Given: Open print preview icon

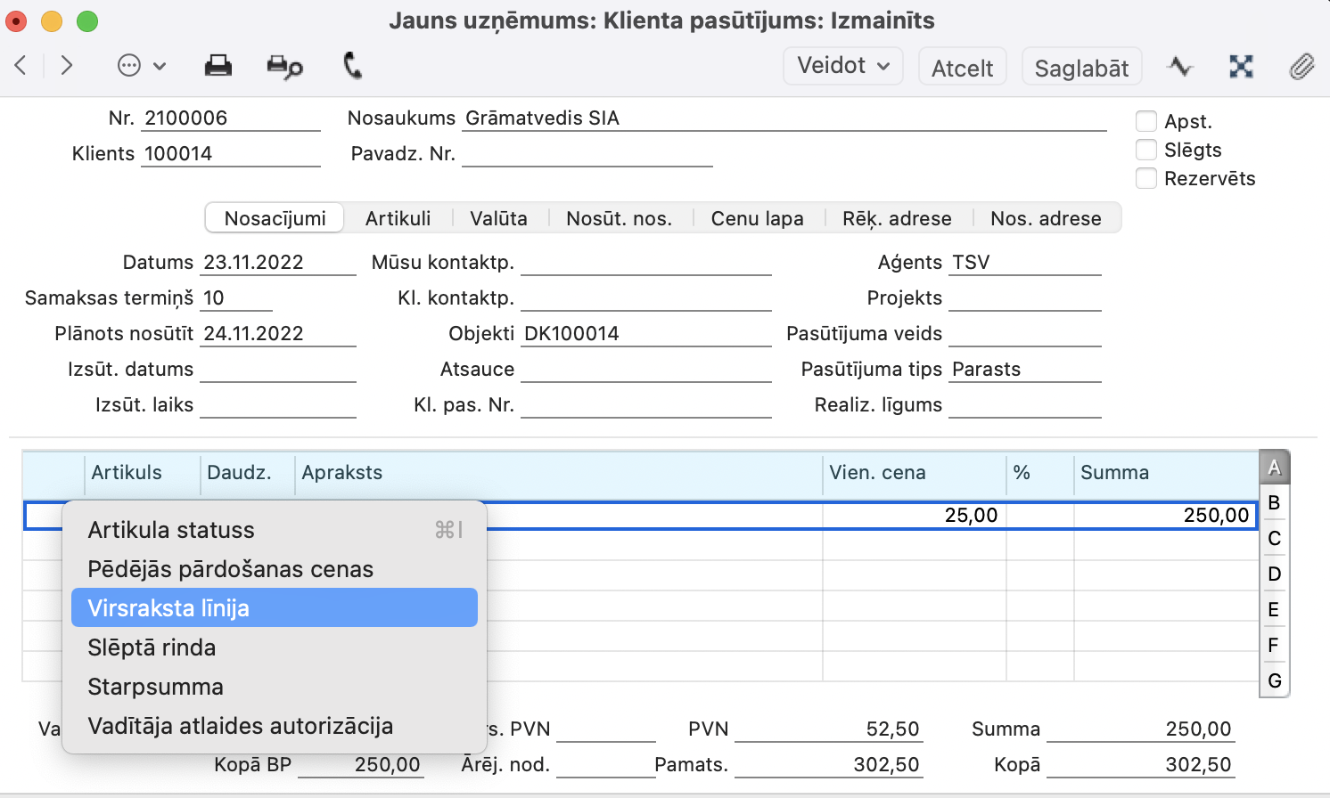Looking at the screenshot, I should tap(284, 66).
